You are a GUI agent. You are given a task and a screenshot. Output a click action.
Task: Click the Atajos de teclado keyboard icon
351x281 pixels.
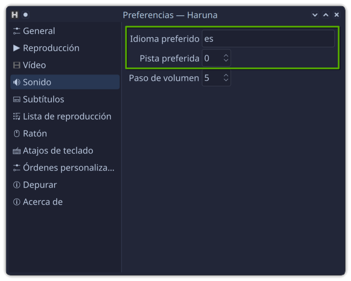point(17,151)
